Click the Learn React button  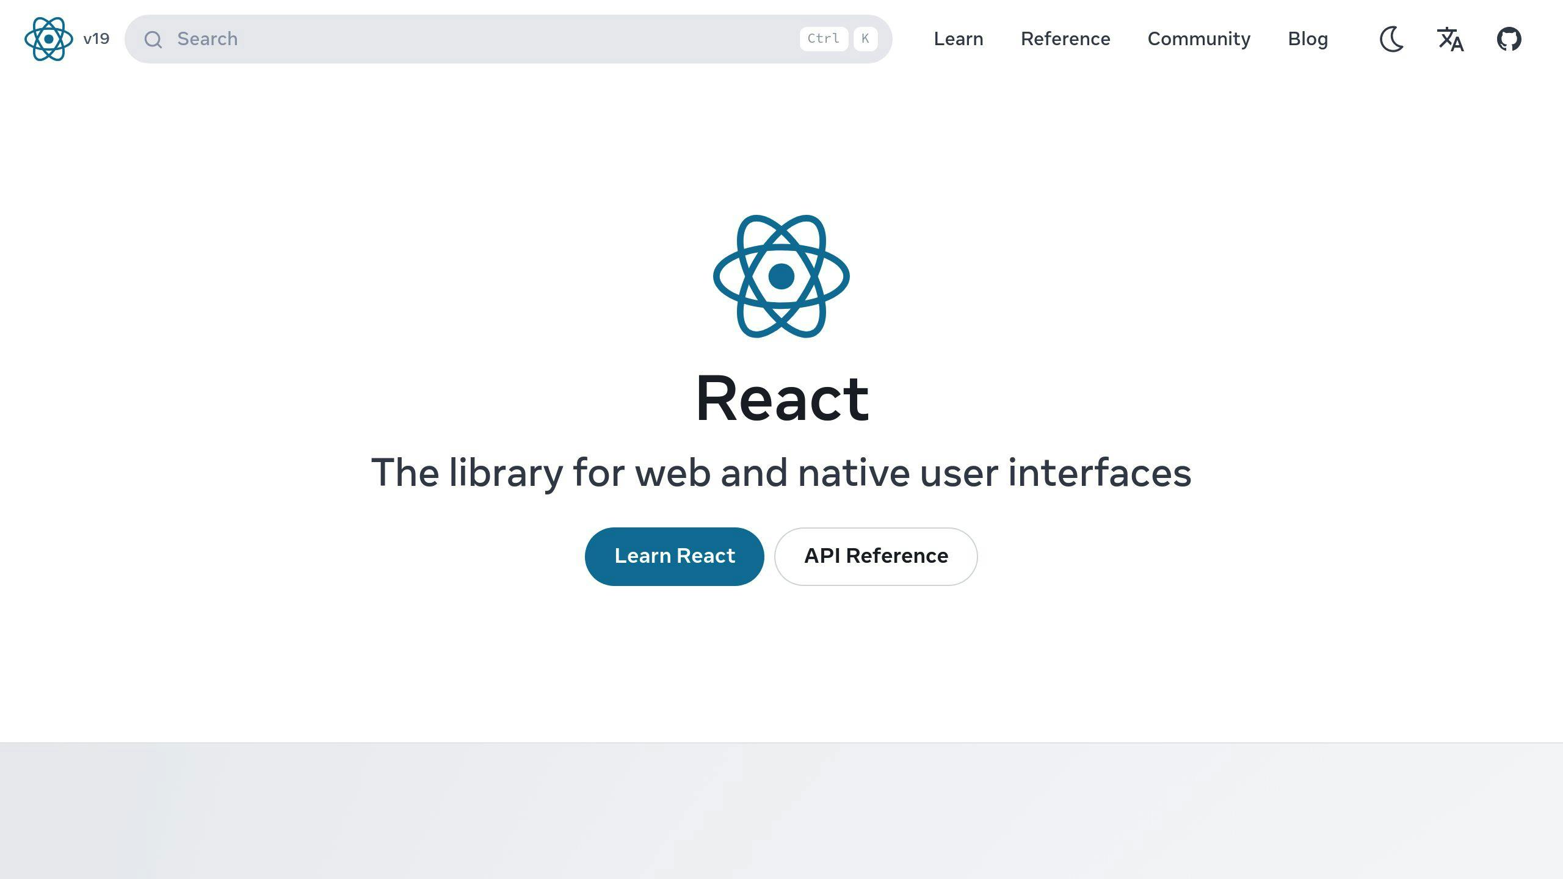[x=674, y=556]
